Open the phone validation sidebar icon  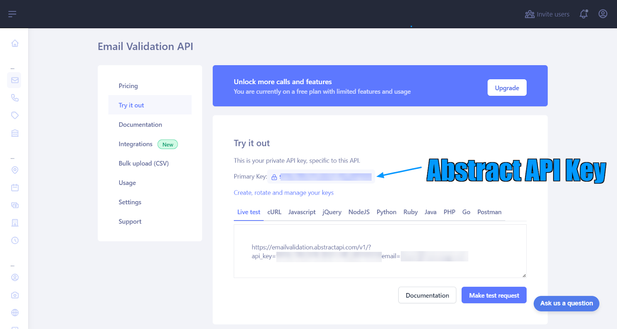pyautogui.click(x=15, y=98)
